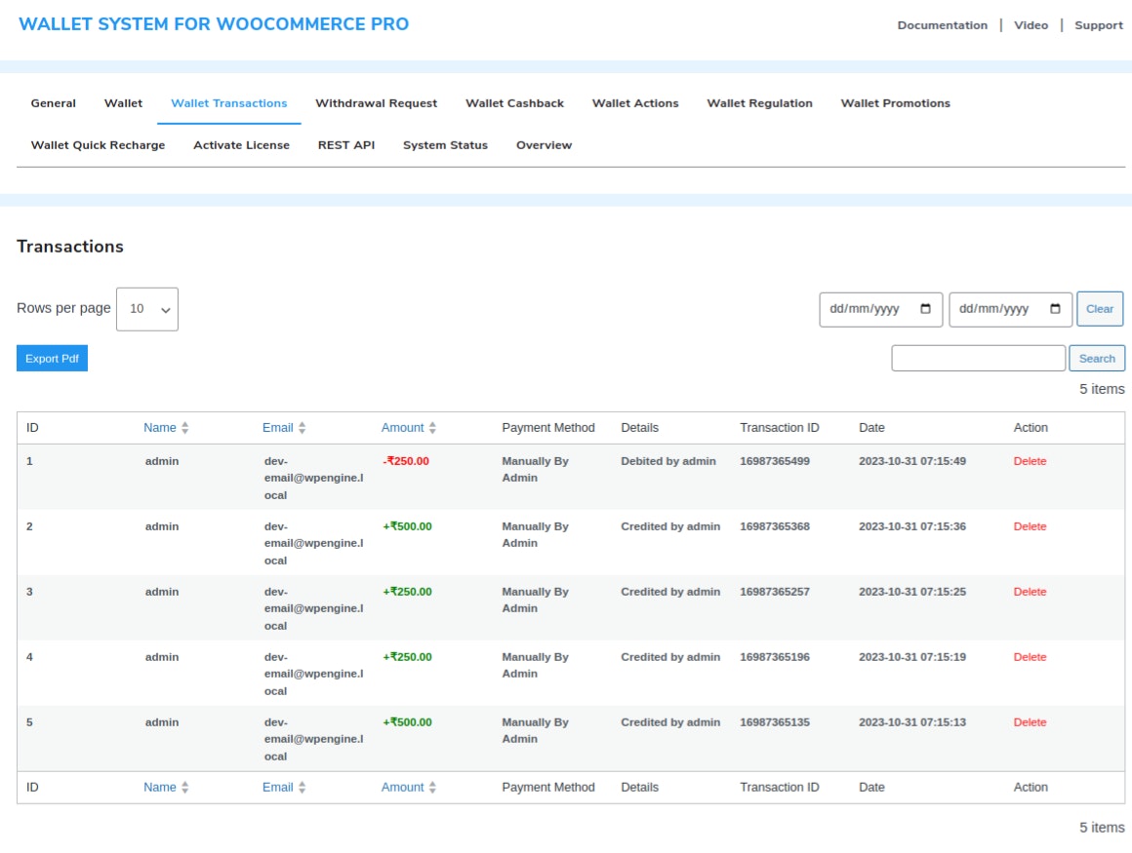Click the Export Pdf button
This screenshot has width=1132, height=853.
(x=52, y=359)
